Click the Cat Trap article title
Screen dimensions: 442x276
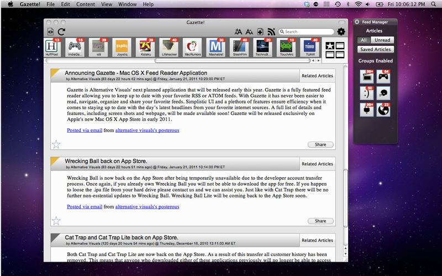point(122,238)
